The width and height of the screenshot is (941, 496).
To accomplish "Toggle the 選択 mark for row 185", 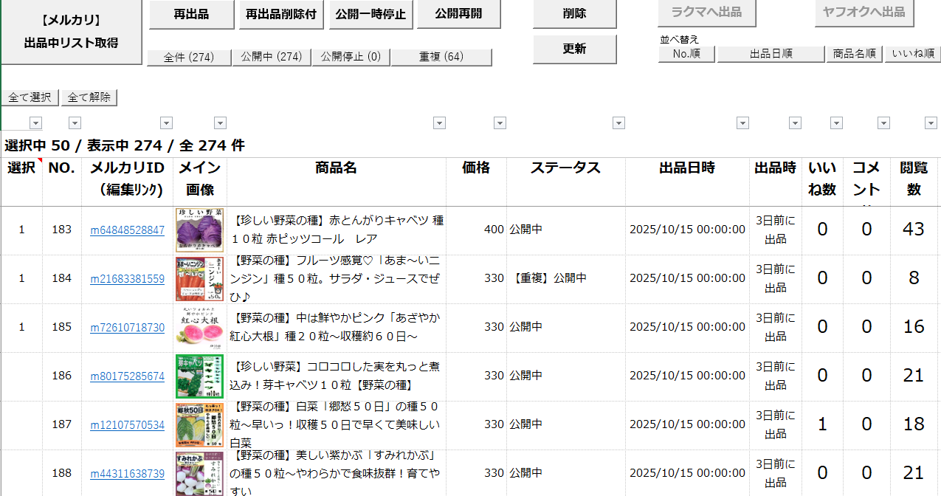I will pyautogui.click(x=21, y=328).
